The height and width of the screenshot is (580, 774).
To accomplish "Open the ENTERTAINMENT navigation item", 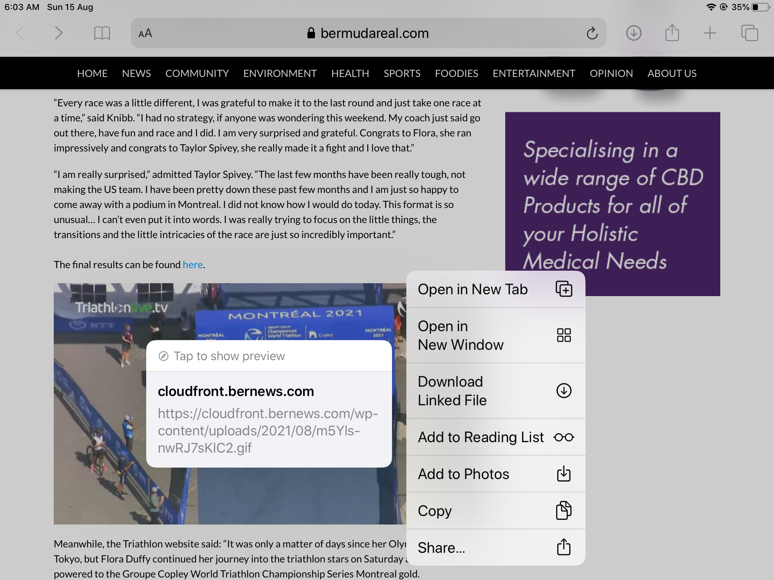I will coord(534,73).
